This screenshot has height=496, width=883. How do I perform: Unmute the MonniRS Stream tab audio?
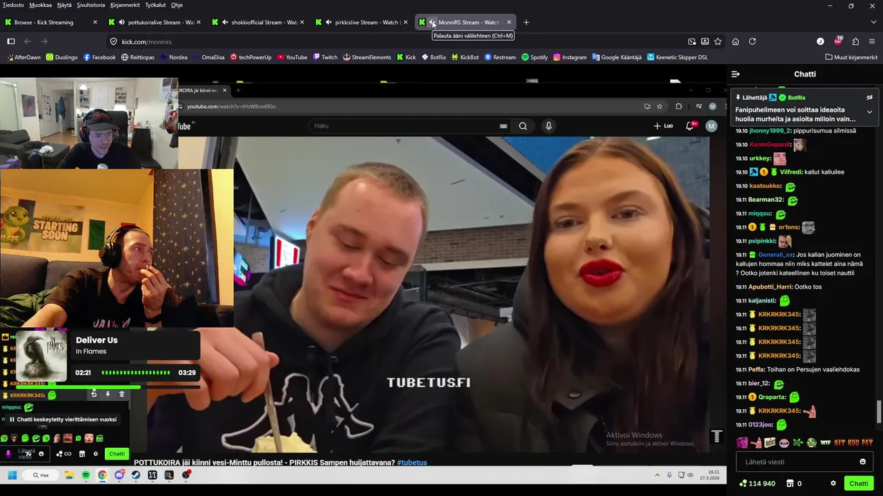[433, 22]
